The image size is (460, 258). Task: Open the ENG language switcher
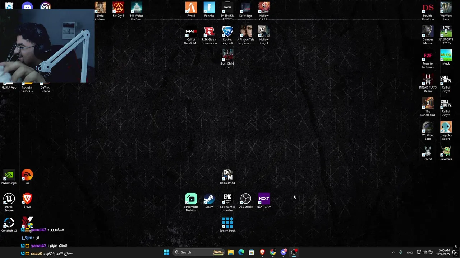[410, 252]
